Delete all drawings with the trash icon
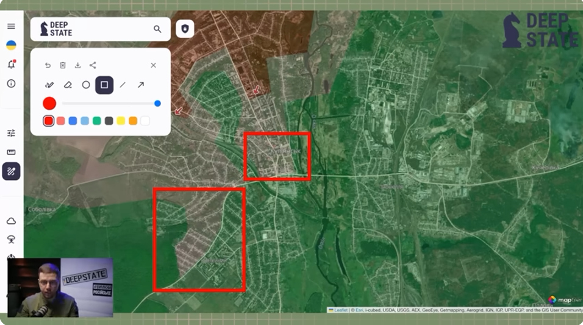 tap(63, 65)
